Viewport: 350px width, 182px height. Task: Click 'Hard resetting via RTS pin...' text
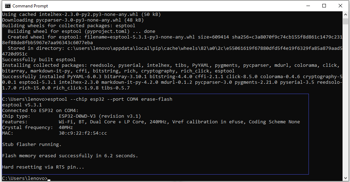[x=43, y=167]
